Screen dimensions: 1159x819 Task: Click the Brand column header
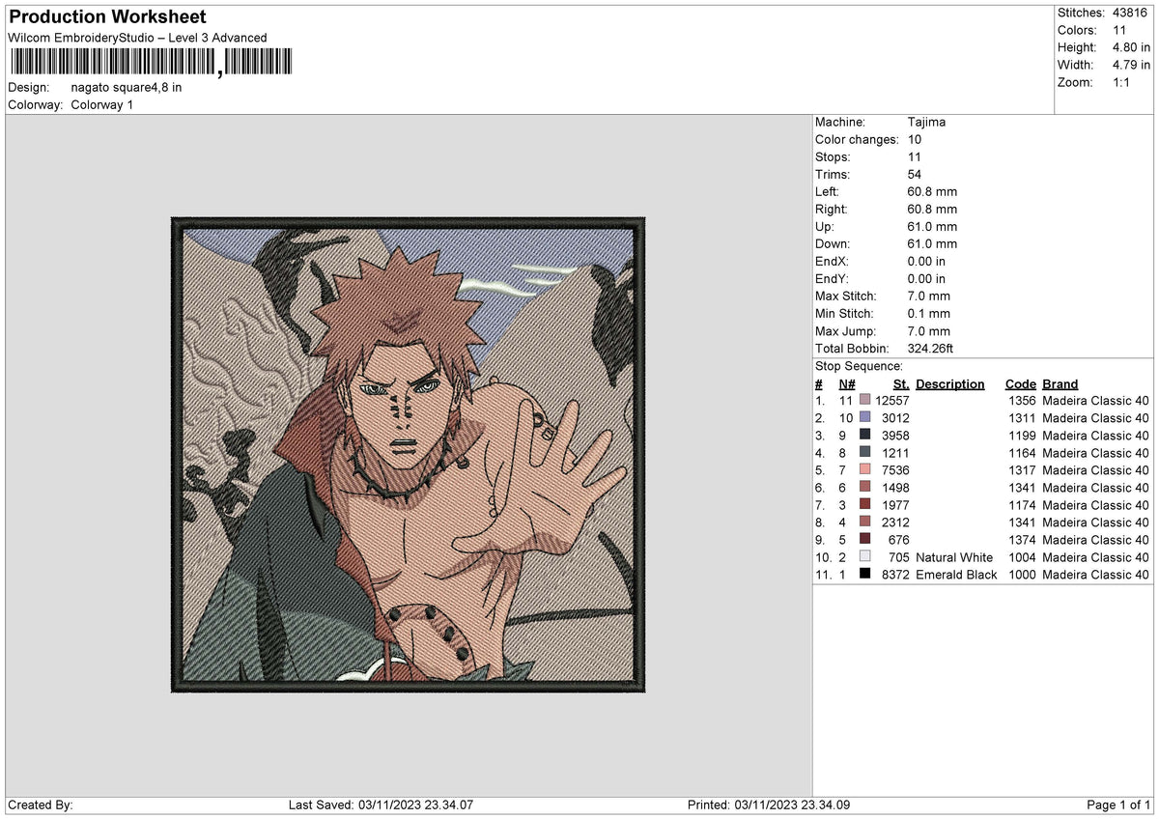pyautogui.click(x=1060, y=384)
